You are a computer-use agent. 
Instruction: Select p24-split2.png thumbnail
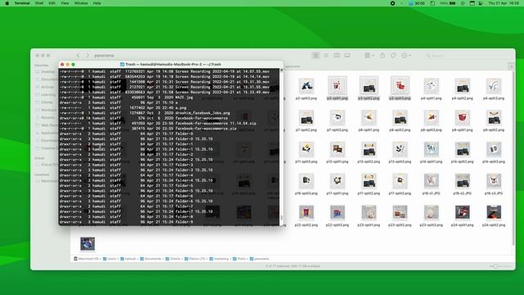(x=494, y=212)
